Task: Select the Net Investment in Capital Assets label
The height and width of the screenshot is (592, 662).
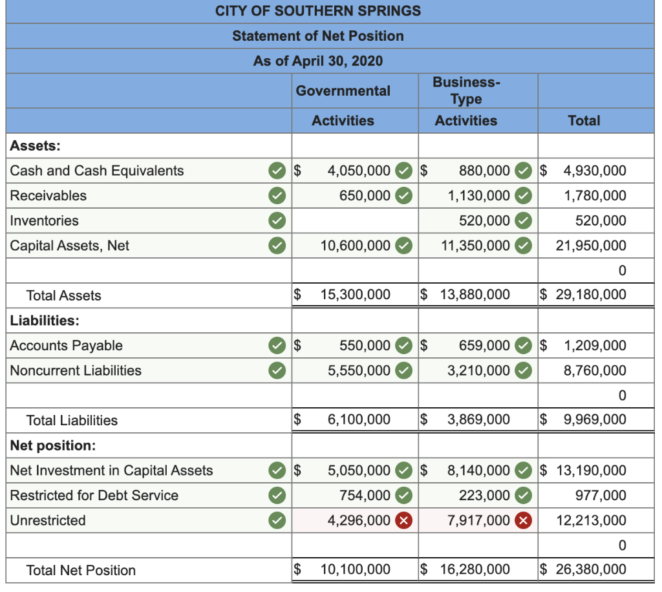Action: coord(111,470)
